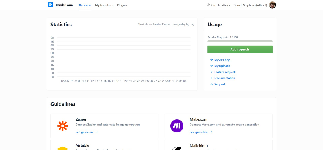Click the Give feedback speech bubble icon
323x150 pixels.
[208, 5]
